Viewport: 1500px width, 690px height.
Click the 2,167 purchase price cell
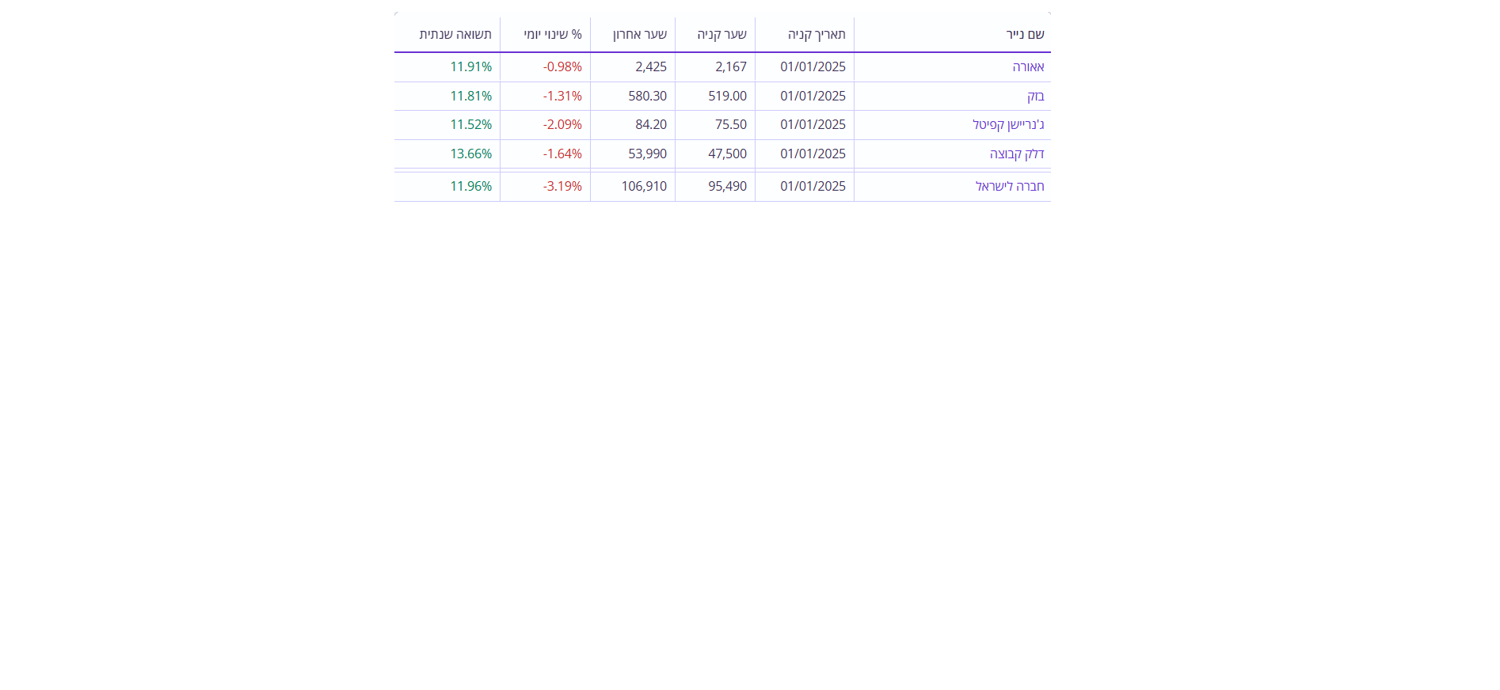[x=730, y=67]
